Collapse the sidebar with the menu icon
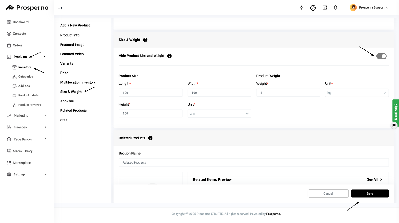The image size is (399, 223). pyautogui.click(x=60, y=8)
